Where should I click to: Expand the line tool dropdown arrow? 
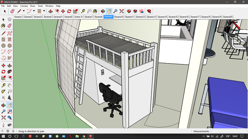pyautogui.click(x=24, y=11)
